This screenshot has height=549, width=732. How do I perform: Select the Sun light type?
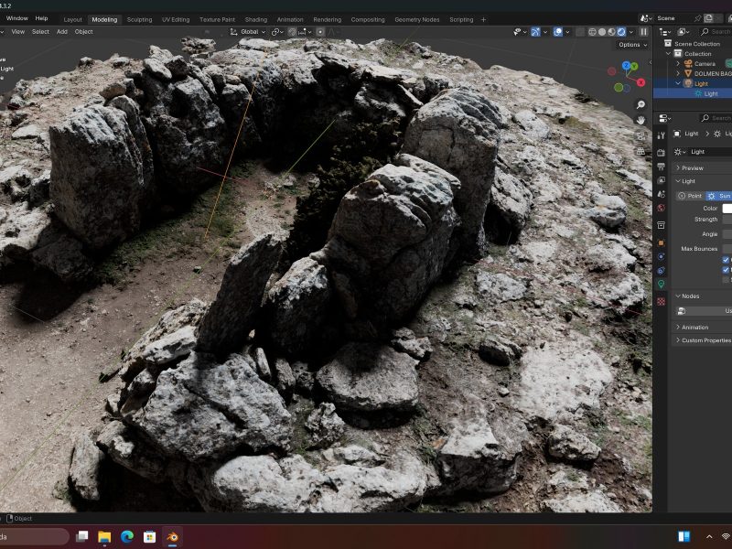click(x=719, y=196)
